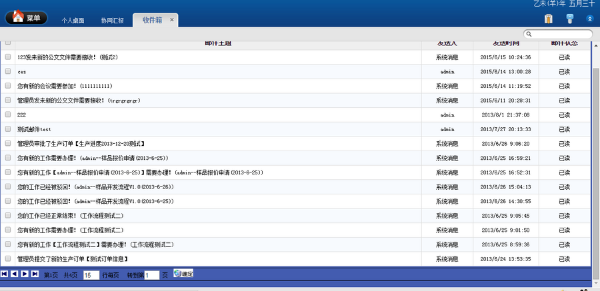Screen dimensions: 600x291
Task: Check the box for 222 mail row
Action: 8,115
